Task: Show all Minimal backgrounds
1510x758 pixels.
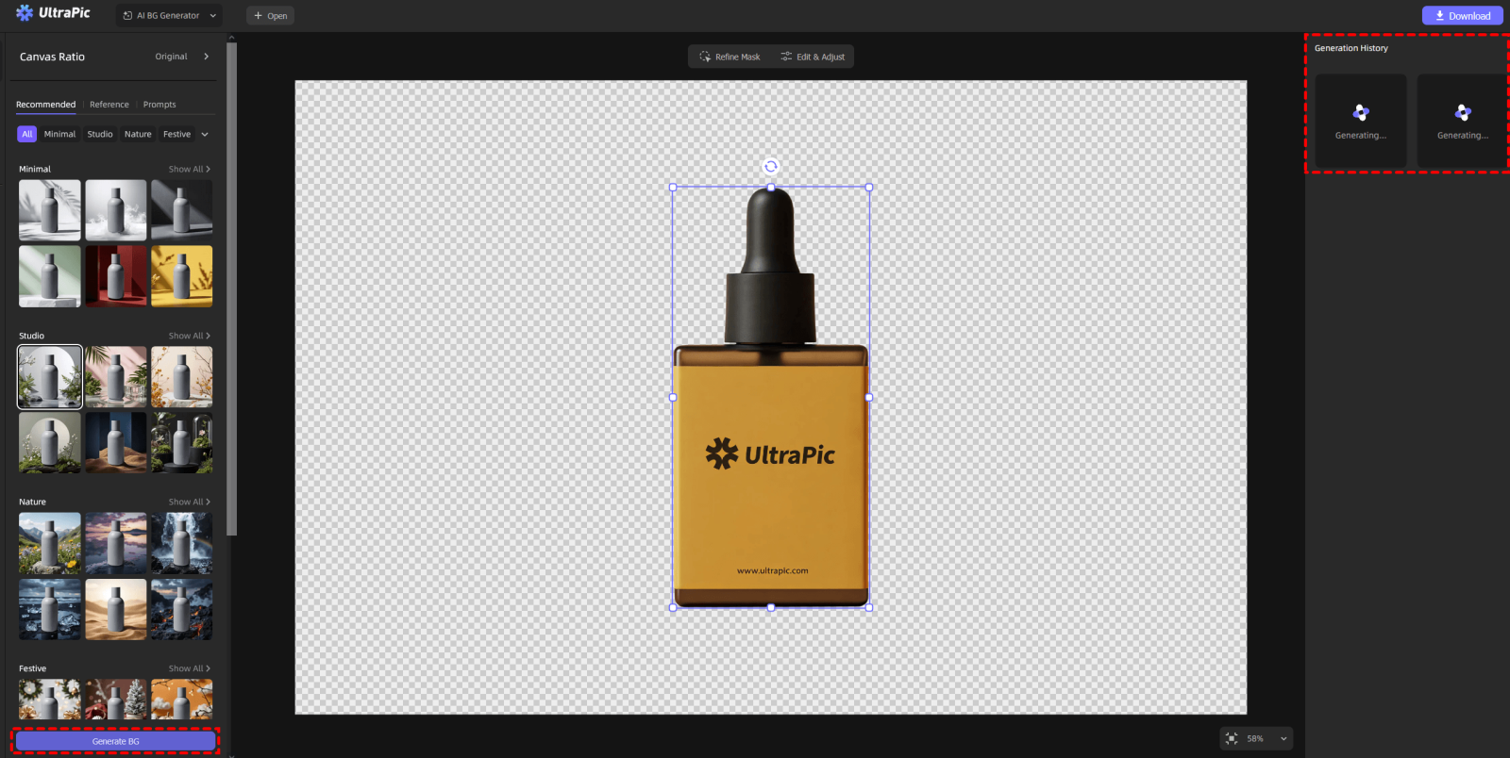Action: pos(190,169)
